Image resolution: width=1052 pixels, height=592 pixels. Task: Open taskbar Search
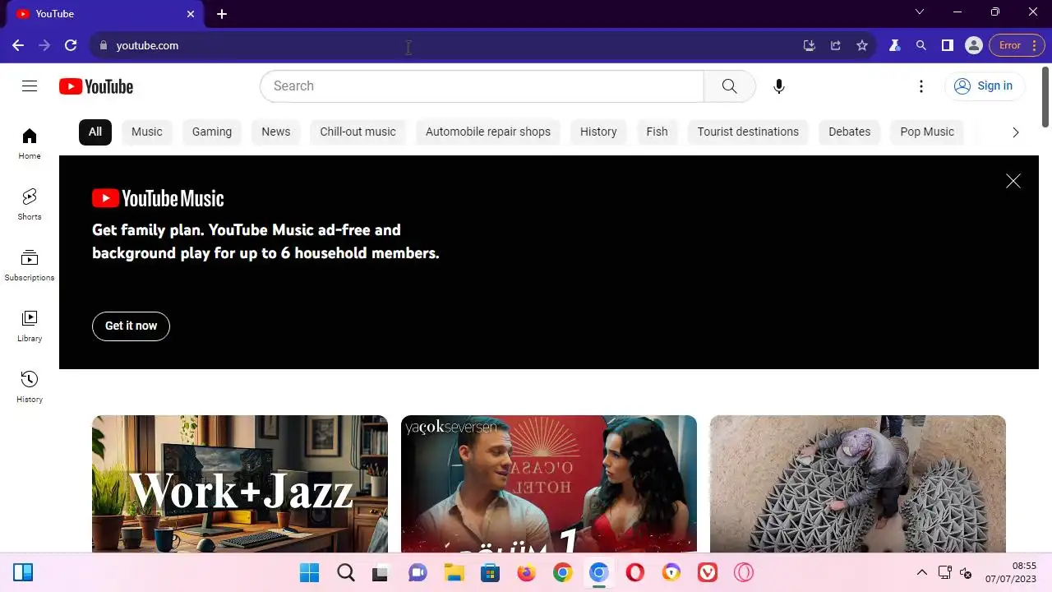[346, 572]
